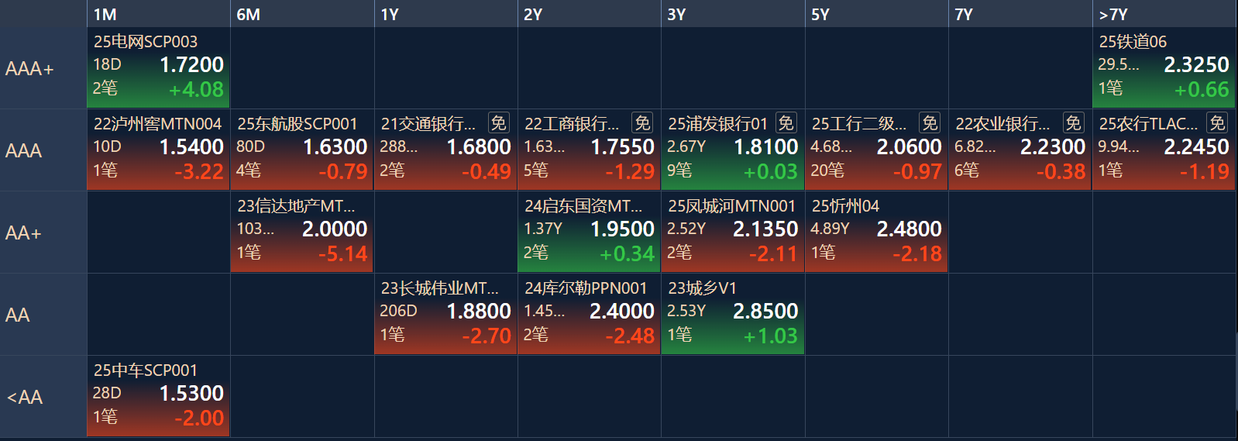Open the 23城乡V1 bond cell
1238x441 pixels.
(733, 315)
